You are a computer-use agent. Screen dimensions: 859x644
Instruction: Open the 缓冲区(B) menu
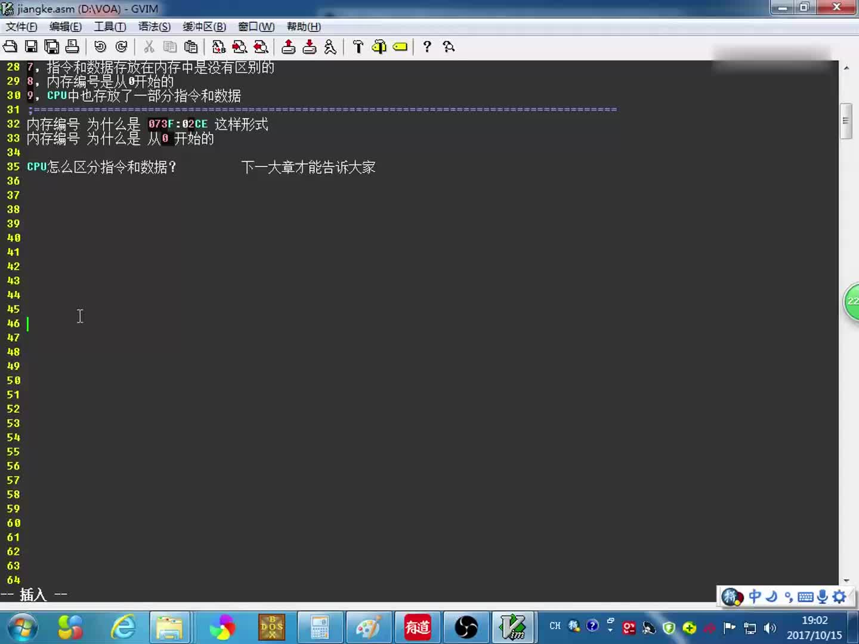click(x=205, y=26)
